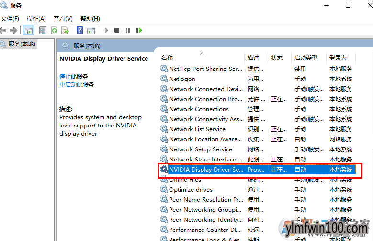Click the gear icon beside Network Setup Service
Viewport: 373px width, 241px height.
164,149
